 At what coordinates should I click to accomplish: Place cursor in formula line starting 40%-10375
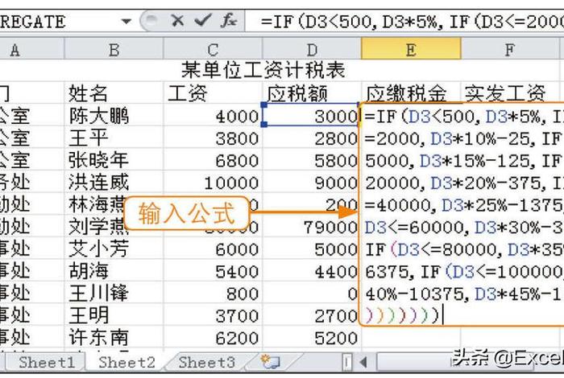464,294
